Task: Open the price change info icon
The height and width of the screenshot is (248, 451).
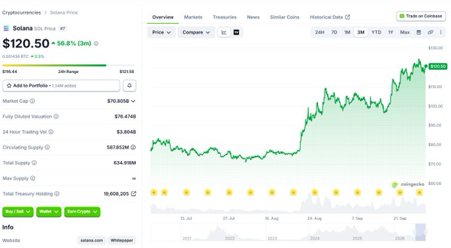Action: tap(96, 44)
